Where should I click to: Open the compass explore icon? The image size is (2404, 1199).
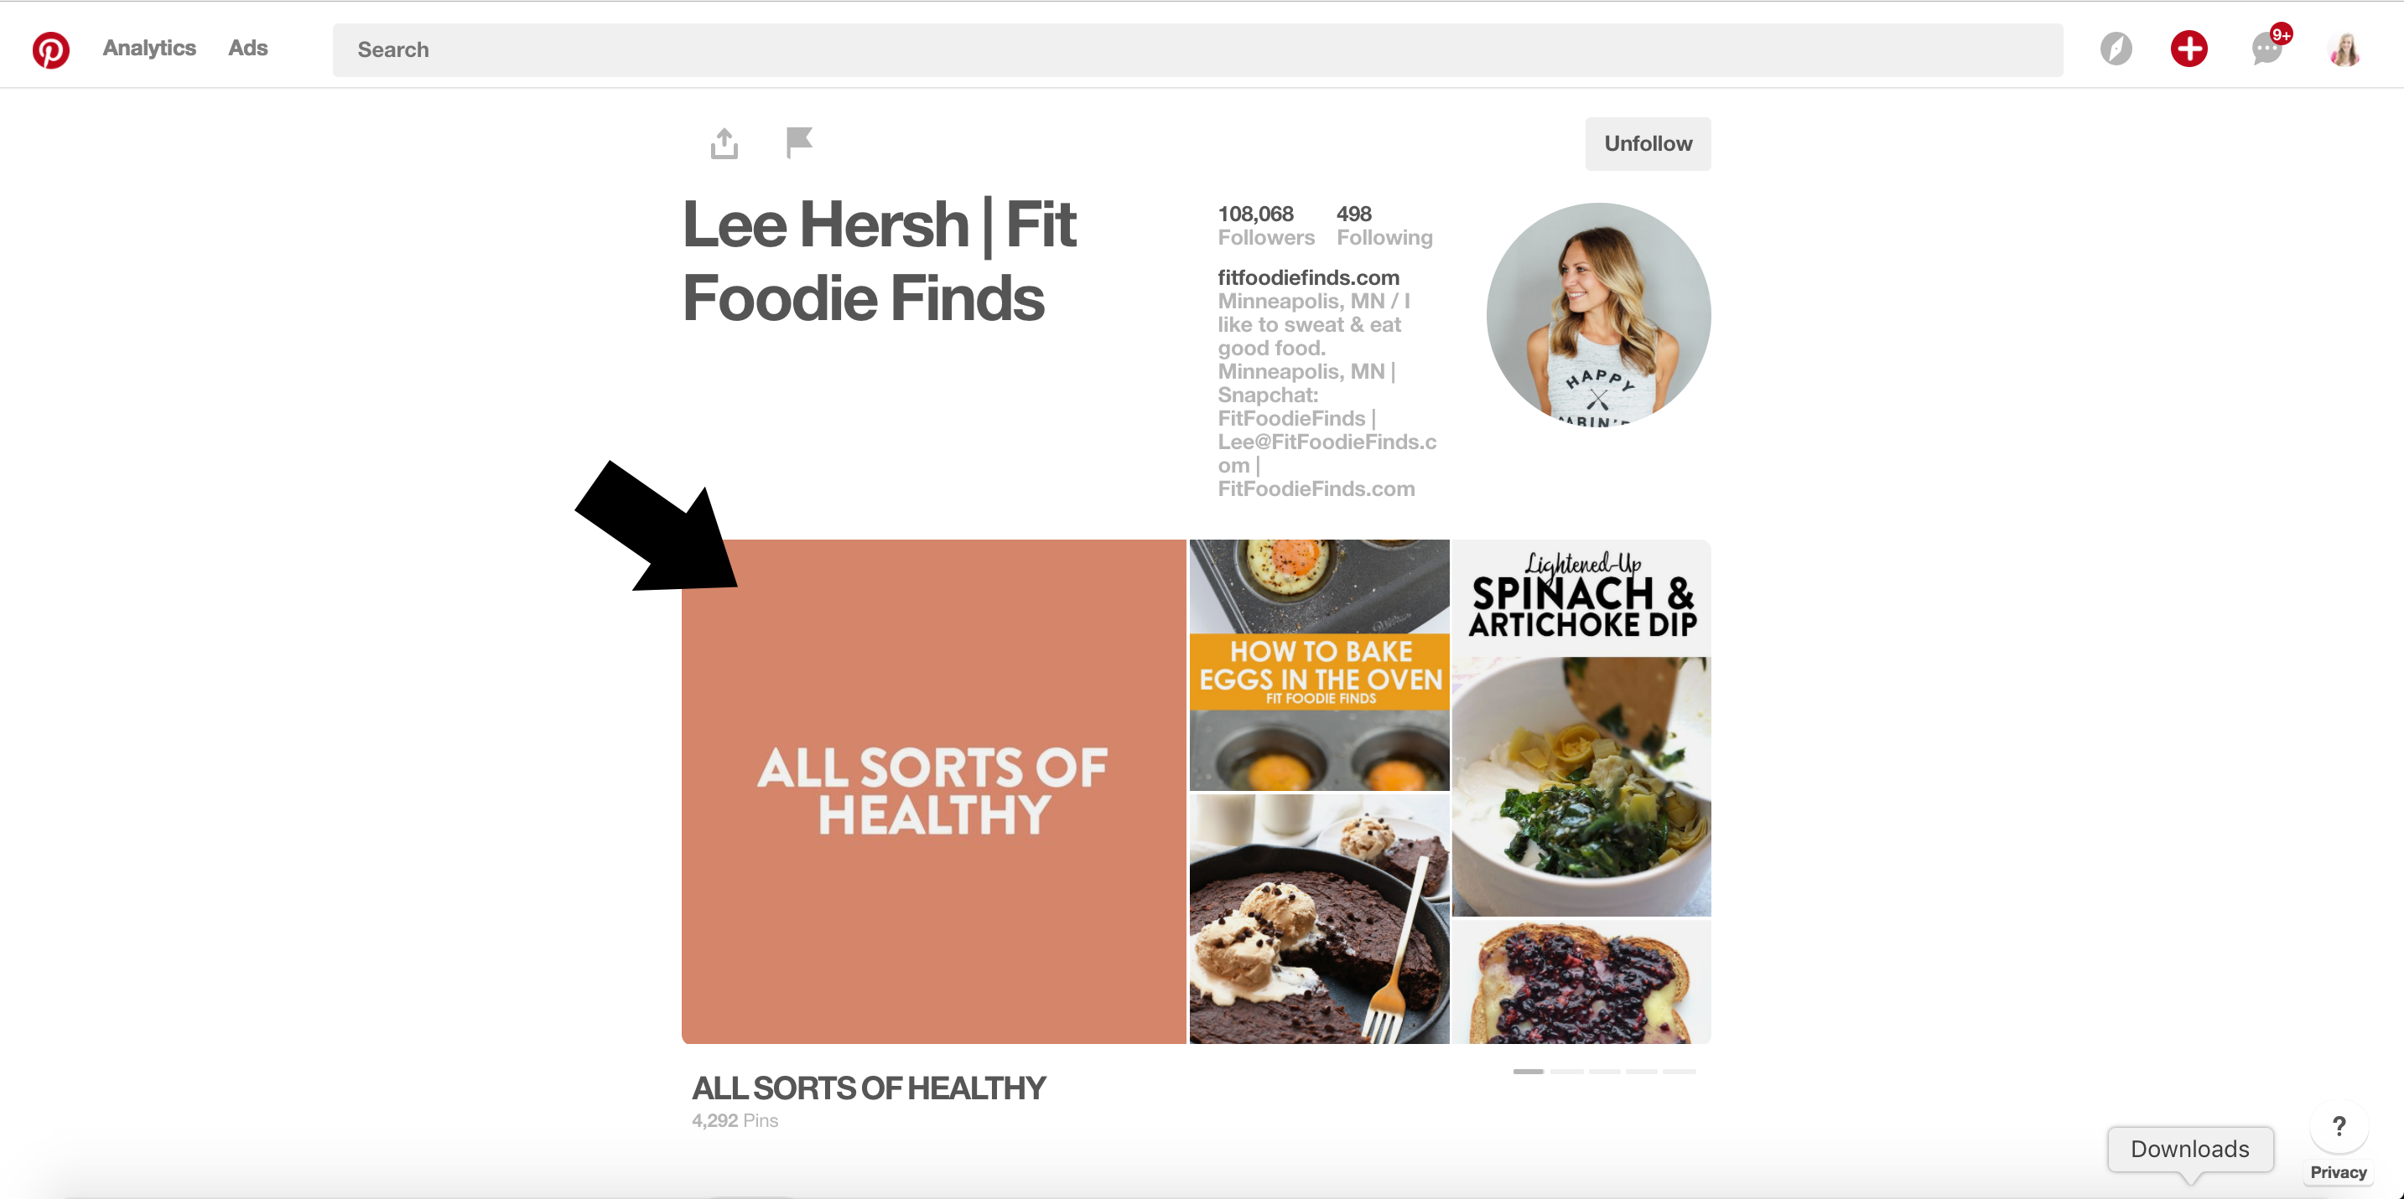tap(2116, 49)
